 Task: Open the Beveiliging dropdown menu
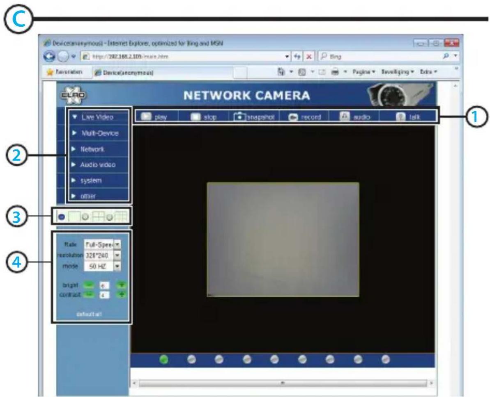click(398, 72)
